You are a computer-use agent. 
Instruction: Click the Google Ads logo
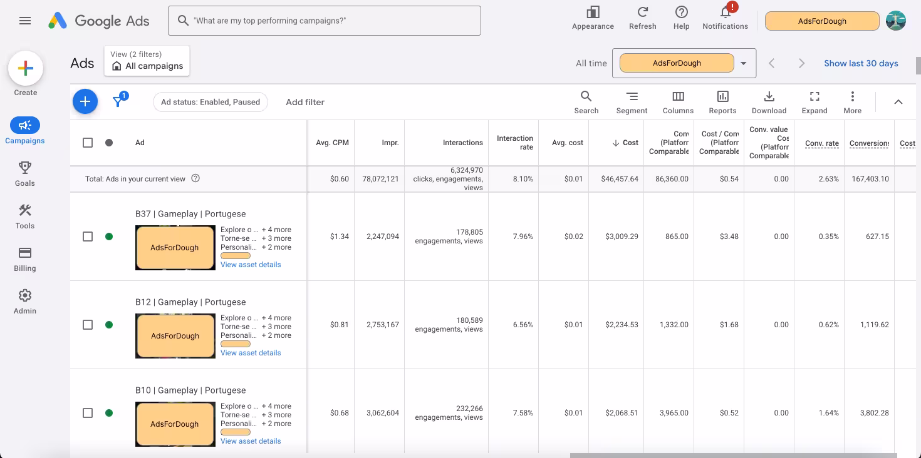(99, 21)
